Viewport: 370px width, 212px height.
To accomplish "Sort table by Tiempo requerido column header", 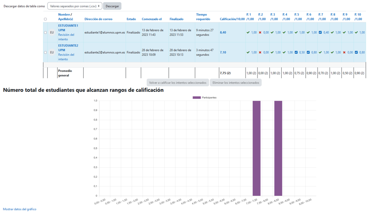I will pyautogui.click(x=203, y=17).
